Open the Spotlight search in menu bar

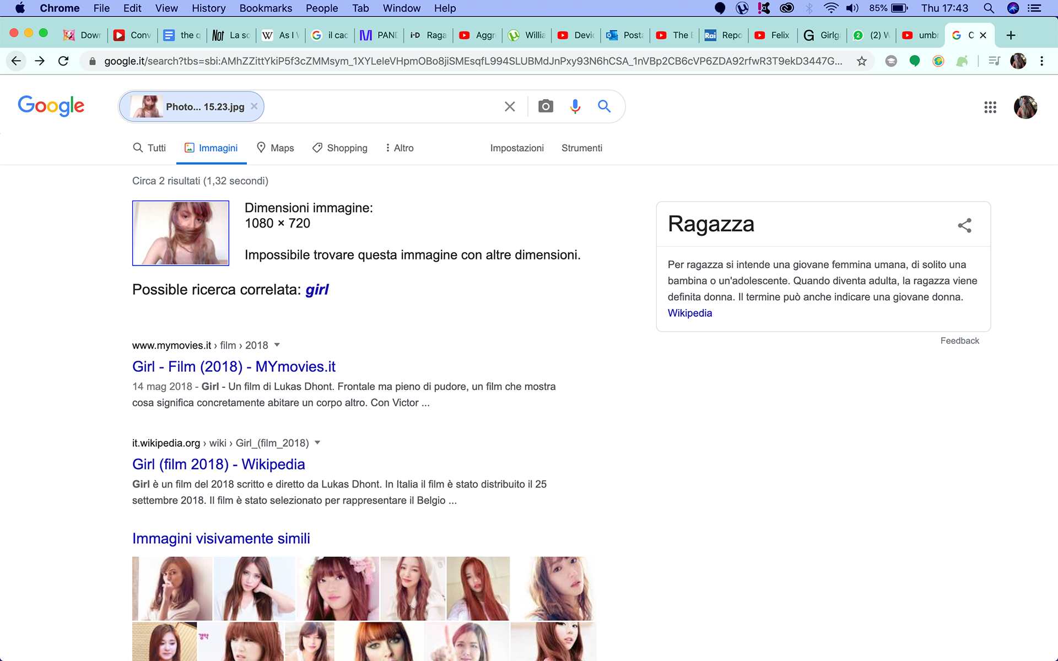pos(989,8)
